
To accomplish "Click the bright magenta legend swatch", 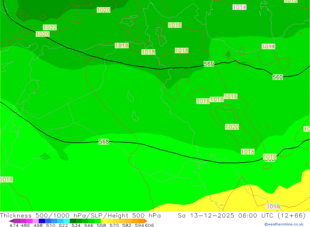I will (29, 221).
